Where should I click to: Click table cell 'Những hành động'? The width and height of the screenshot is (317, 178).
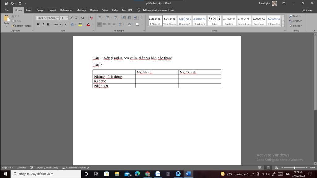114,76
